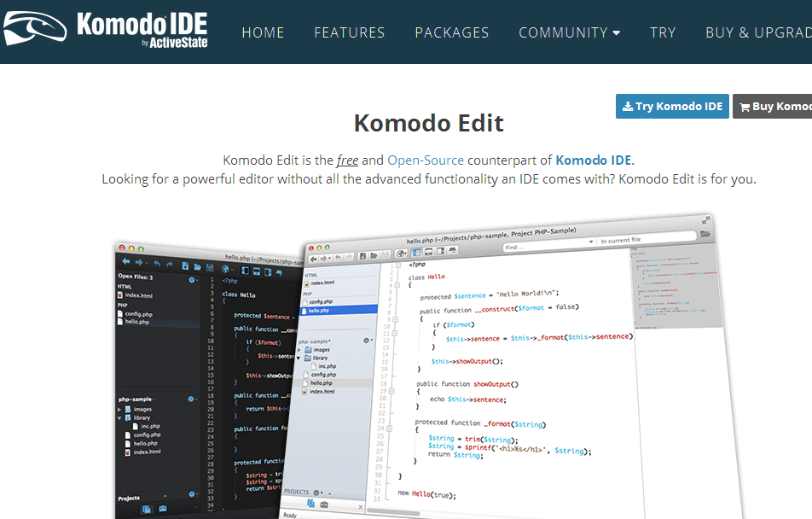Click the folder icon right of the Find bar
Screen dimensions: 812x519
coord(705,235)
